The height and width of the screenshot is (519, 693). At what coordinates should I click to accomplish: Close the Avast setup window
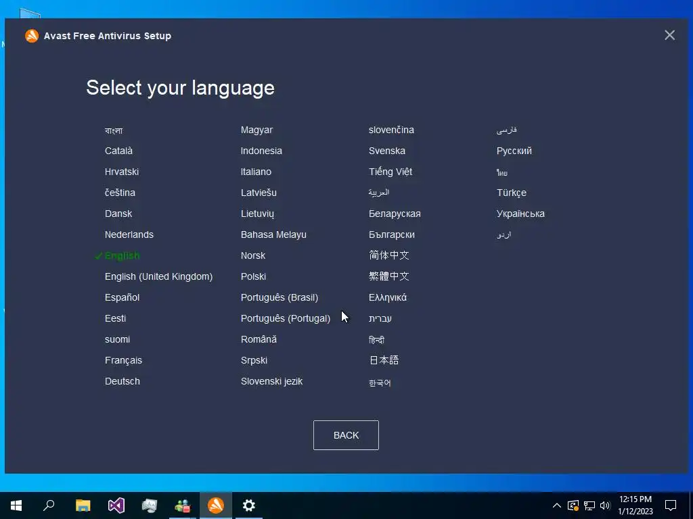coord(669,35)
